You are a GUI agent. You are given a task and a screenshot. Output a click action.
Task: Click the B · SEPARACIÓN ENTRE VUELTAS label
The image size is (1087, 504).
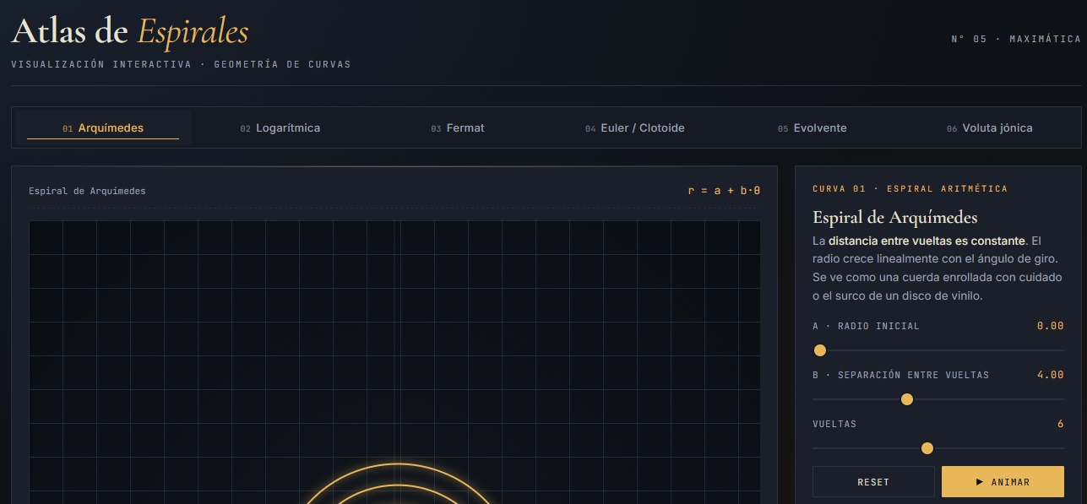[x=900, y=375]
